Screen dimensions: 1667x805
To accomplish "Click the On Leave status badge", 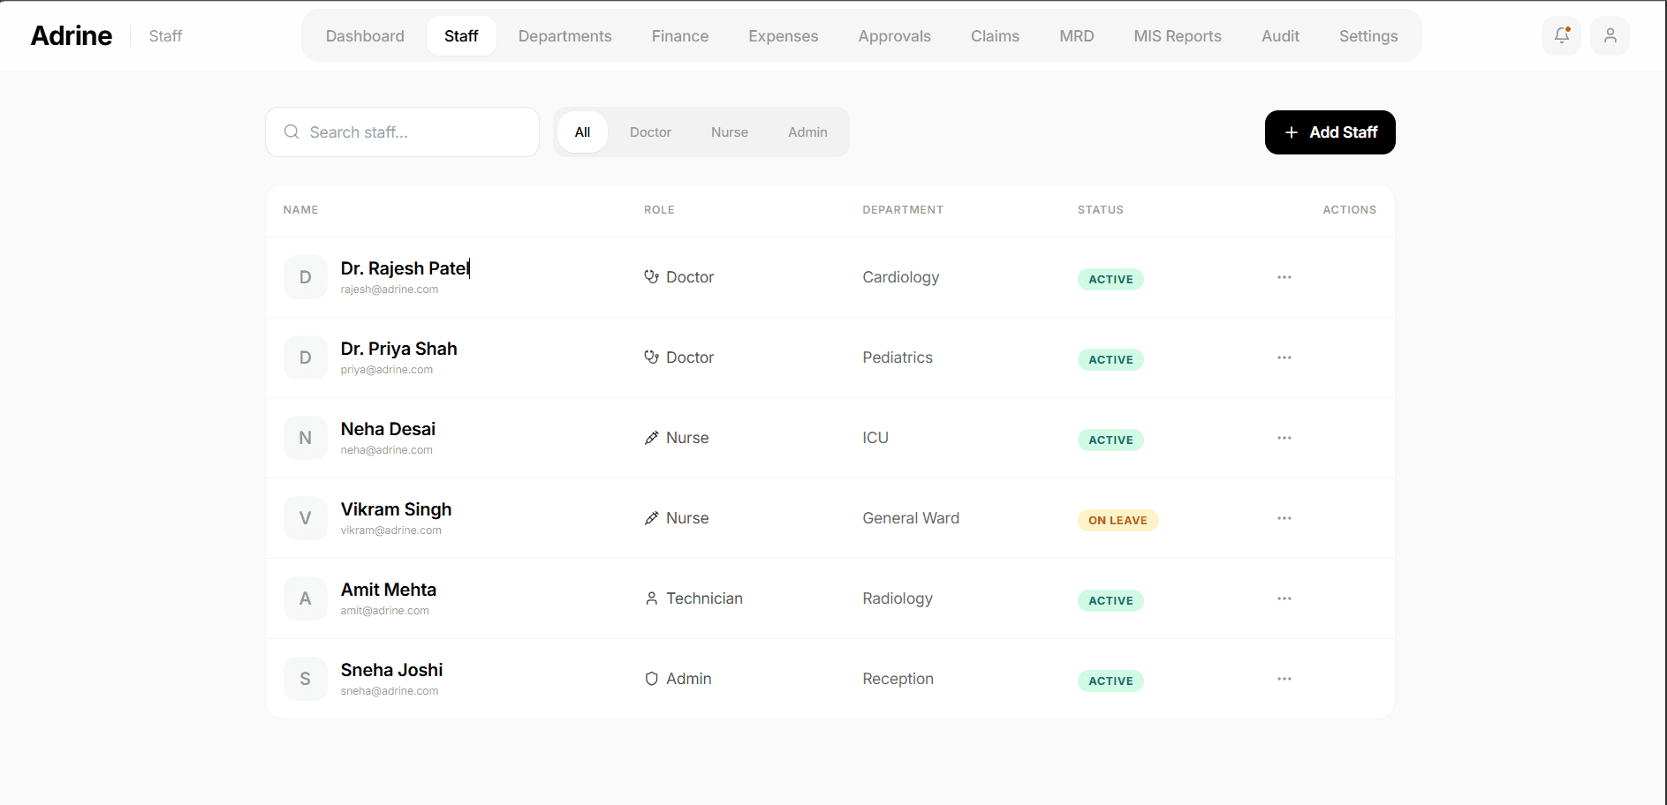I will (1117, 521).
